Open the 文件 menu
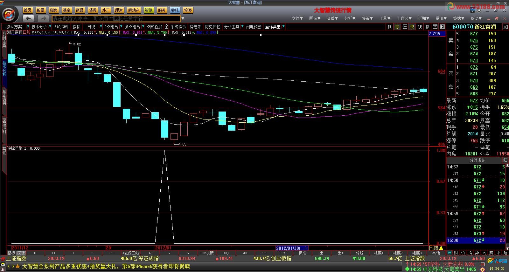509x272 pixels. [297, 18]
